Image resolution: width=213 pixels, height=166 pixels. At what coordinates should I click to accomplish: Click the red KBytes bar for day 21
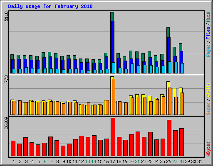pyautogui.click(x=138, y=144)
